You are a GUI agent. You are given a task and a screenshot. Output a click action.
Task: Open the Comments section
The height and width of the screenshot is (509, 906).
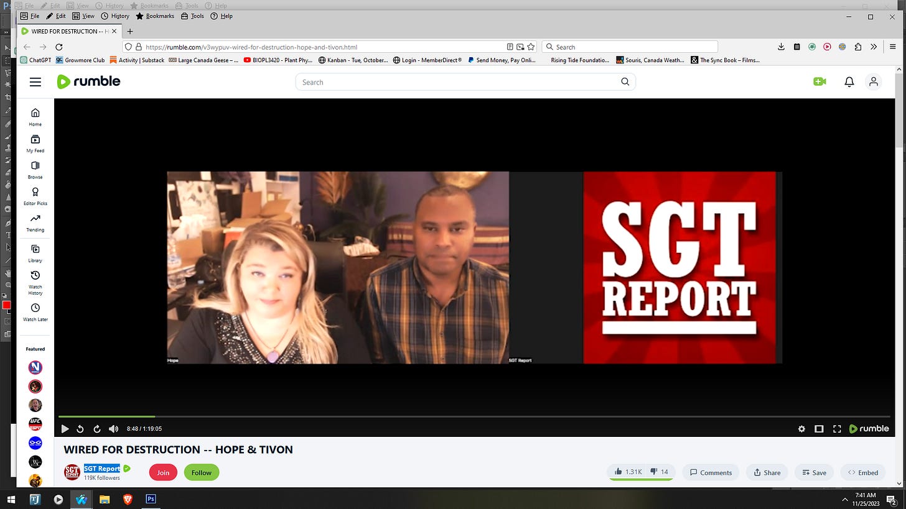(711, 472)
